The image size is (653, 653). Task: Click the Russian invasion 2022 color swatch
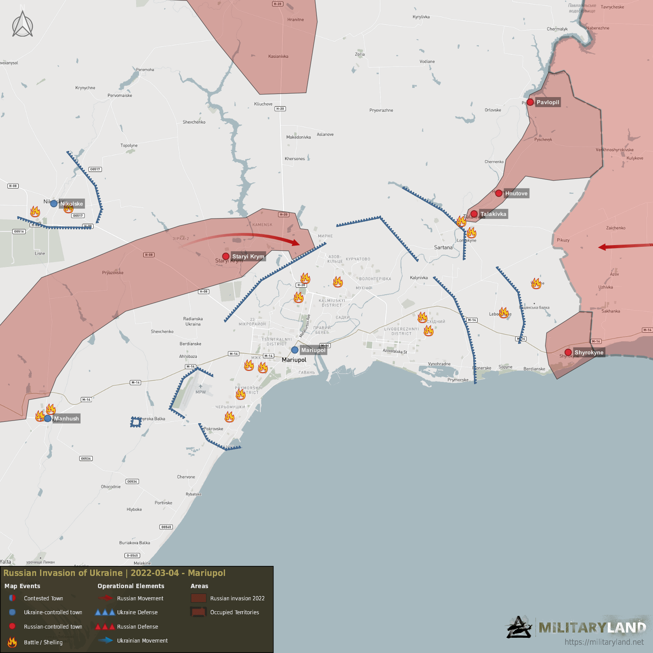point(199,598)
